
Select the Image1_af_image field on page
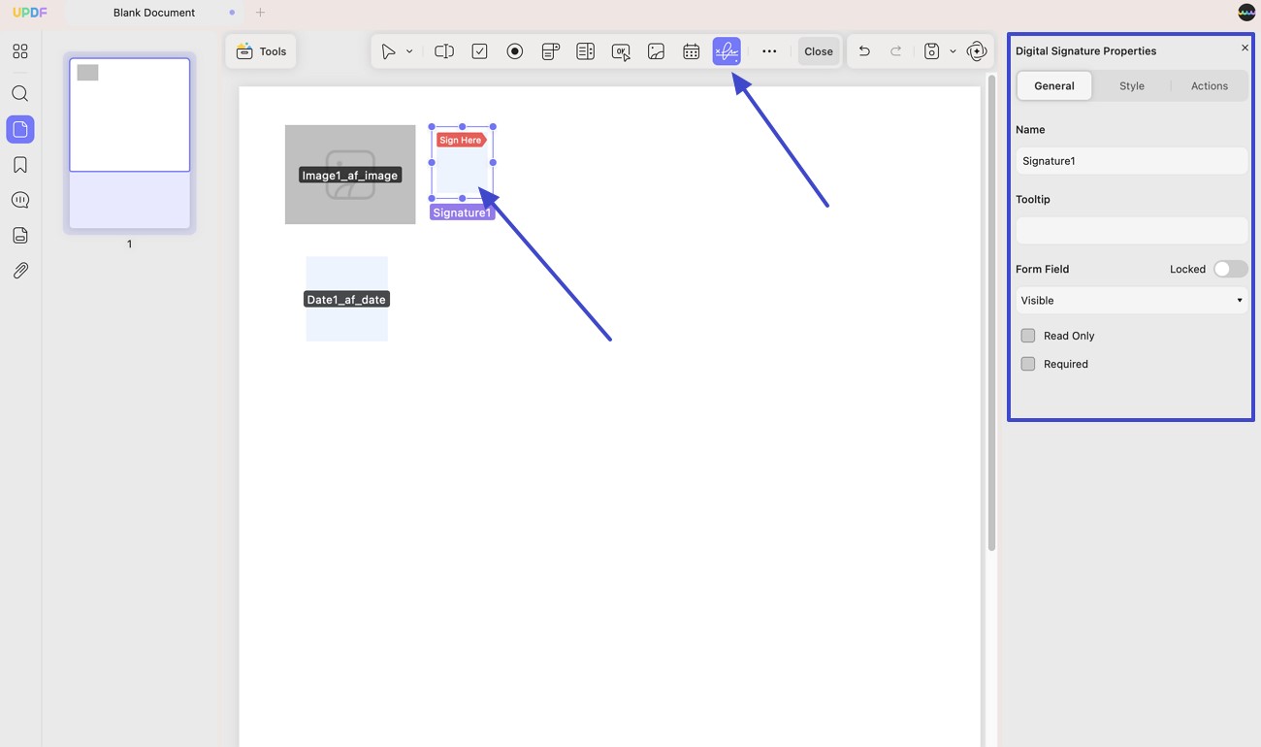350,175
